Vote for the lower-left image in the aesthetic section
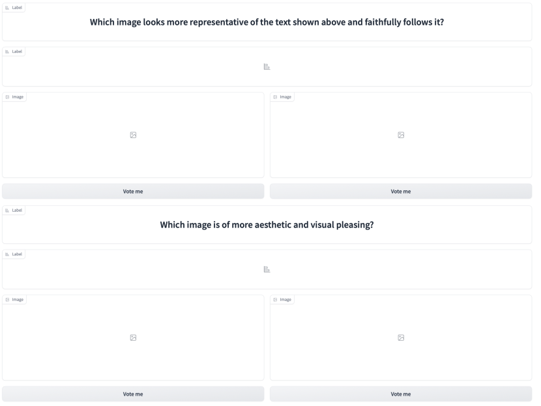541x406 pixels. tap(133, 394)
